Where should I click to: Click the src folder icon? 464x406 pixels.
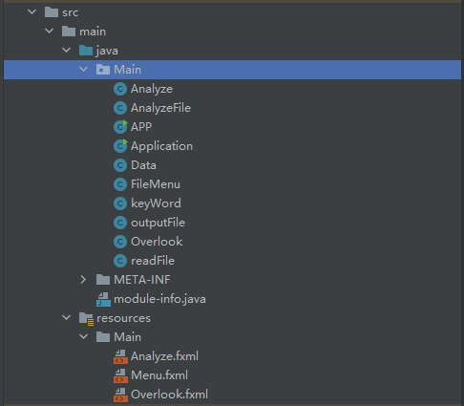pos(52,12)
